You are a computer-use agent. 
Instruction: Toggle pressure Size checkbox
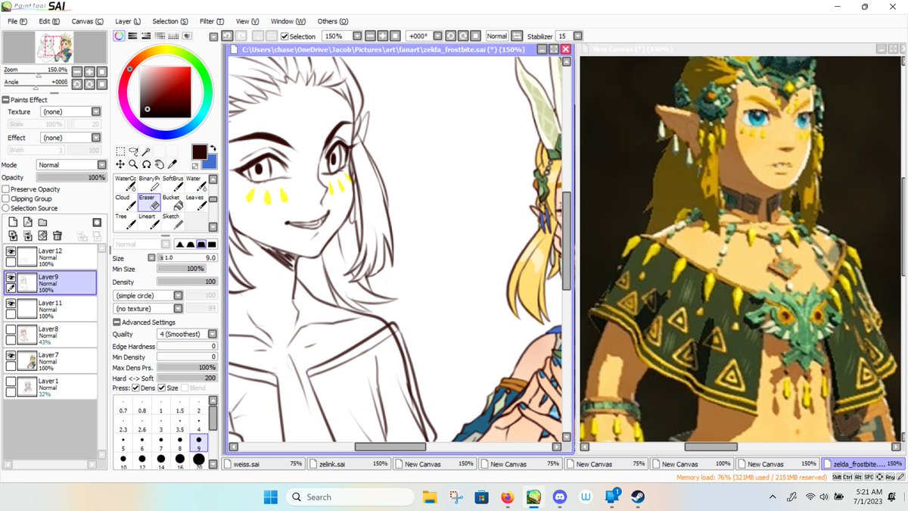click(161, 388)
